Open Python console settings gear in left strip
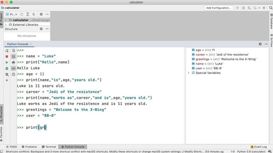 click(7, 74)
